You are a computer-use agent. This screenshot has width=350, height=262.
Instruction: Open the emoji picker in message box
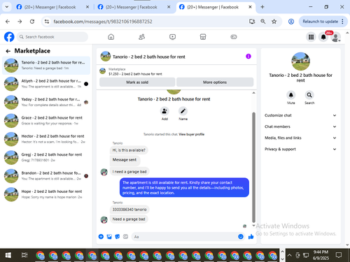click(241, 237)
